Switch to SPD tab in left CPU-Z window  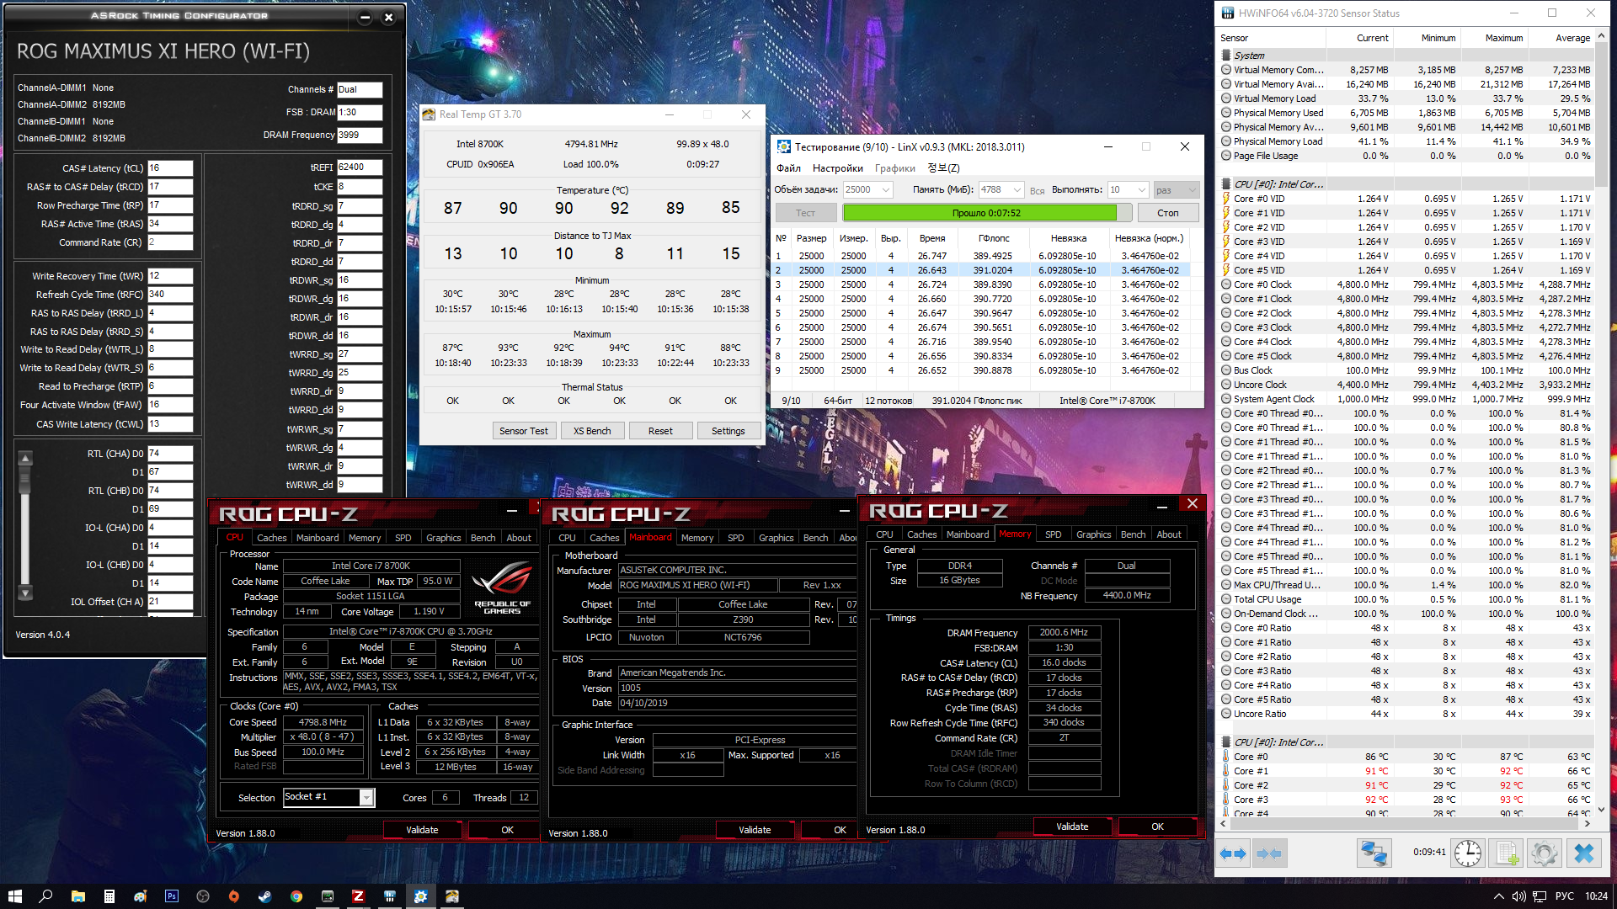point(403,538)
